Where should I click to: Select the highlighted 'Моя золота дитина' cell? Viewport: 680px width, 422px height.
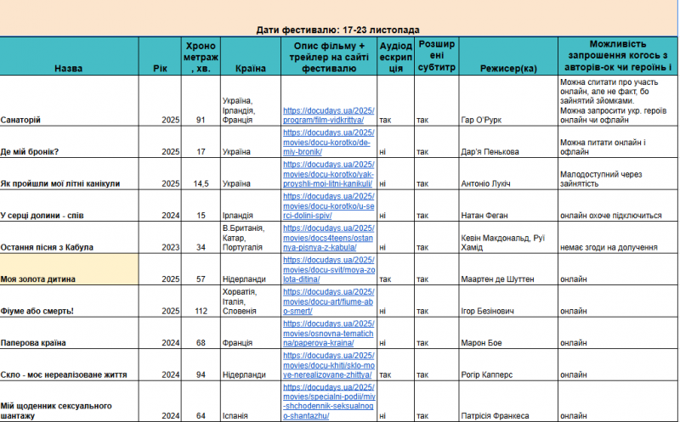coord(69,269)
